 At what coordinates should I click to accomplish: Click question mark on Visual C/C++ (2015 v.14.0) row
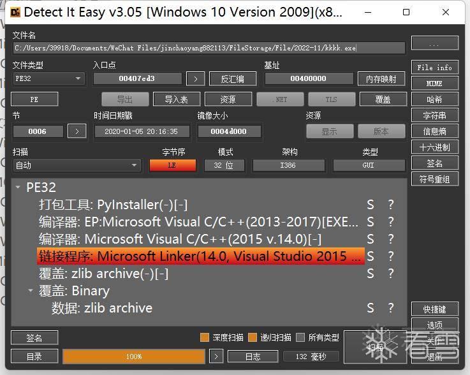coord(390,239)
